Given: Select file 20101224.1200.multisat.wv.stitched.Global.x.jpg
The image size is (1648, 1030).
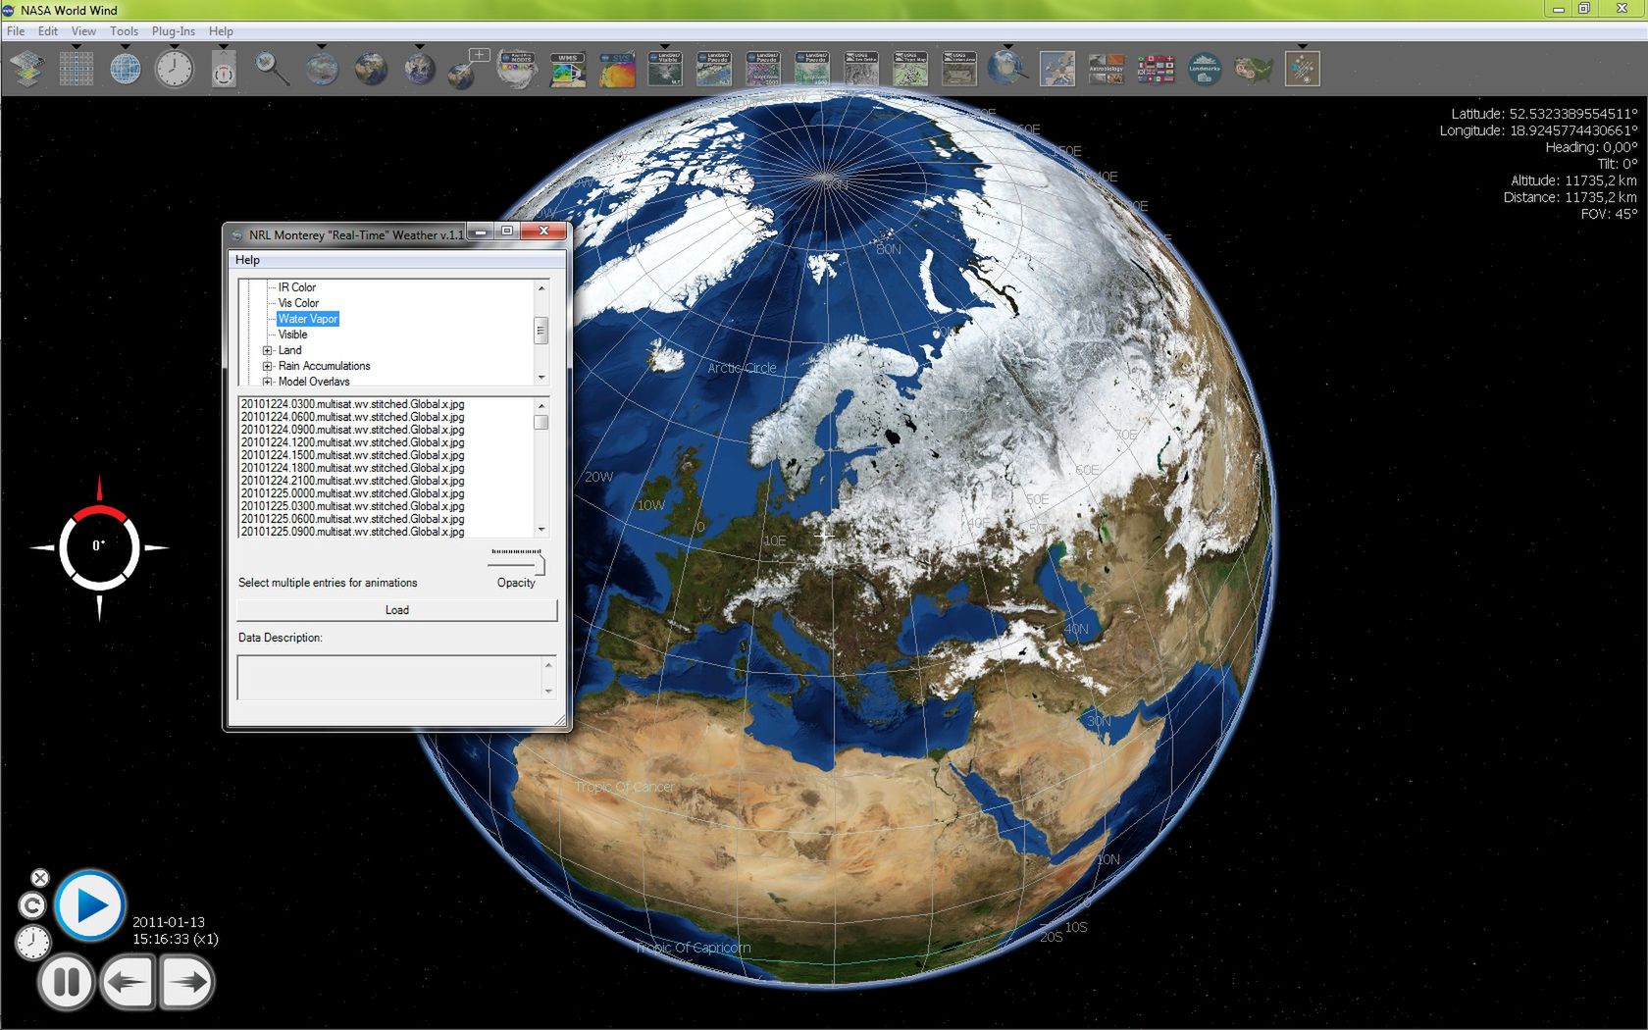Looking at the screenshot, I should pyautogui.click(x=352, y=442).
